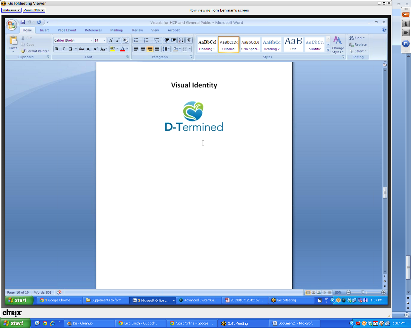The image size is (411, 328).
Task: Switch to the Page Layout ribbon tab
Action: tap(67, 30)
